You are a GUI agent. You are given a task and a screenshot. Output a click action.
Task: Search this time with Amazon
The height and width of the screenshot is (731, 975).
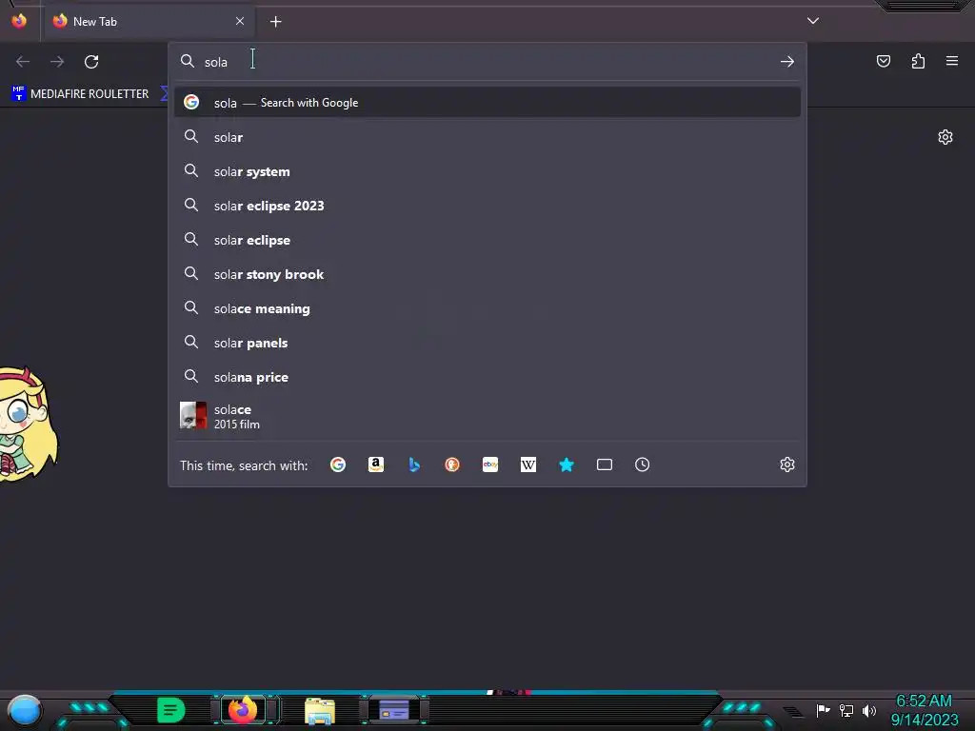click(375, 464)
